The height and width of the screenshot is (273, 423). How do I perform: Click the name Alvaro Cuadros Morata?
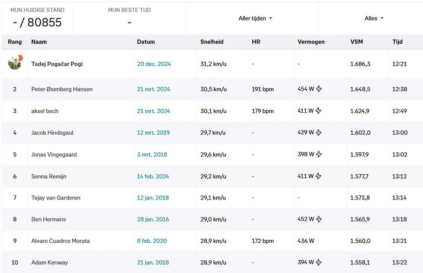pyautogui.click(x=60, y=241)
